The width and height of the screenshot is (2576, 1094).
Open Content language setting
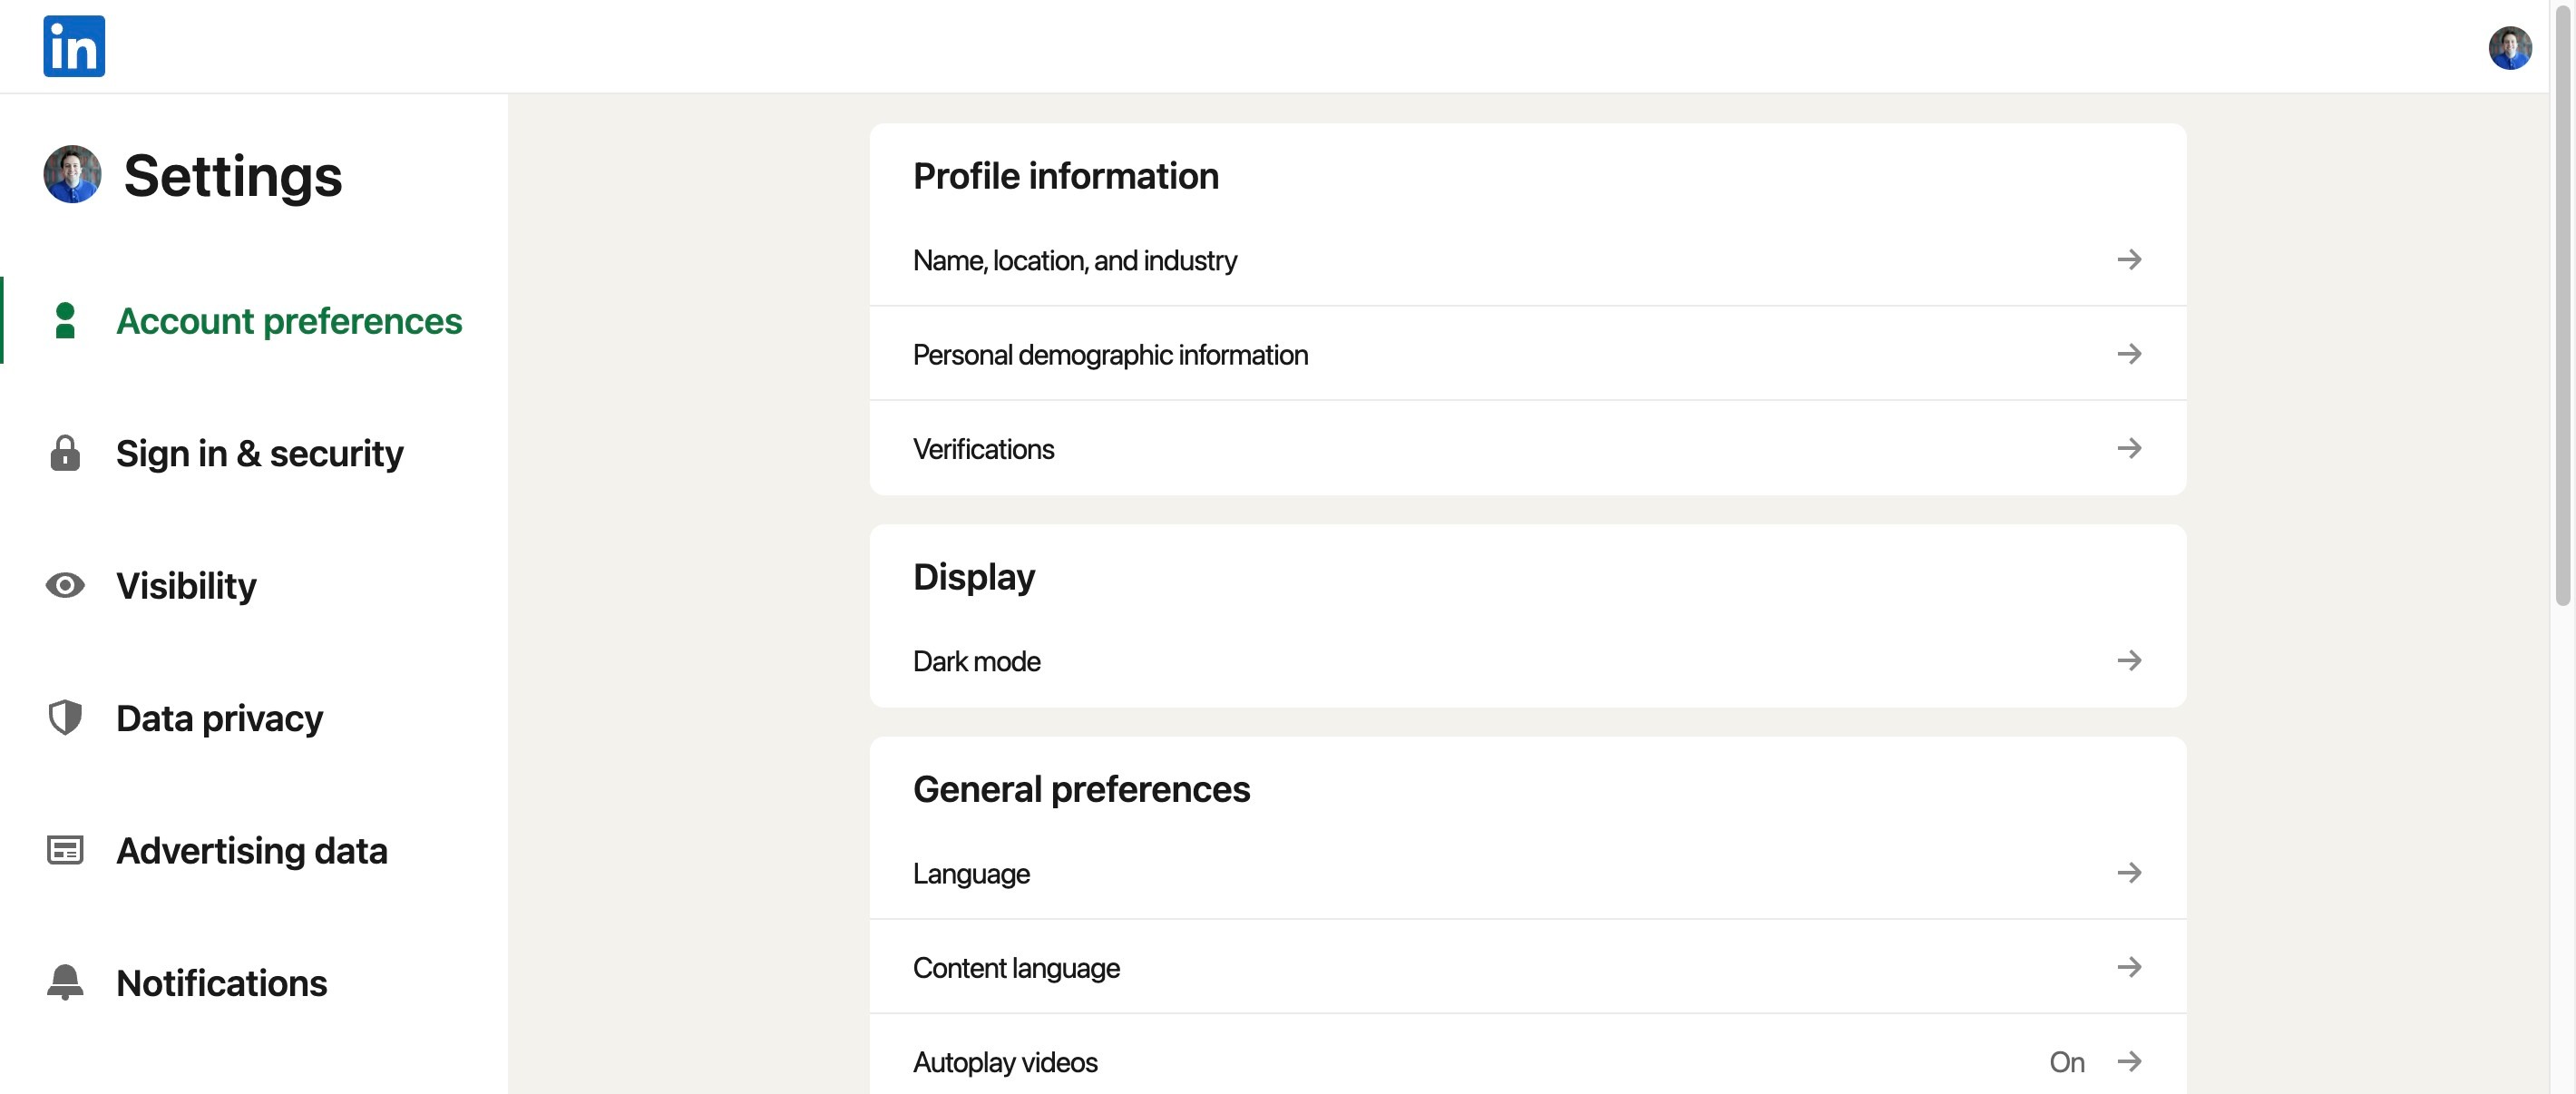tap(1016, 967)
